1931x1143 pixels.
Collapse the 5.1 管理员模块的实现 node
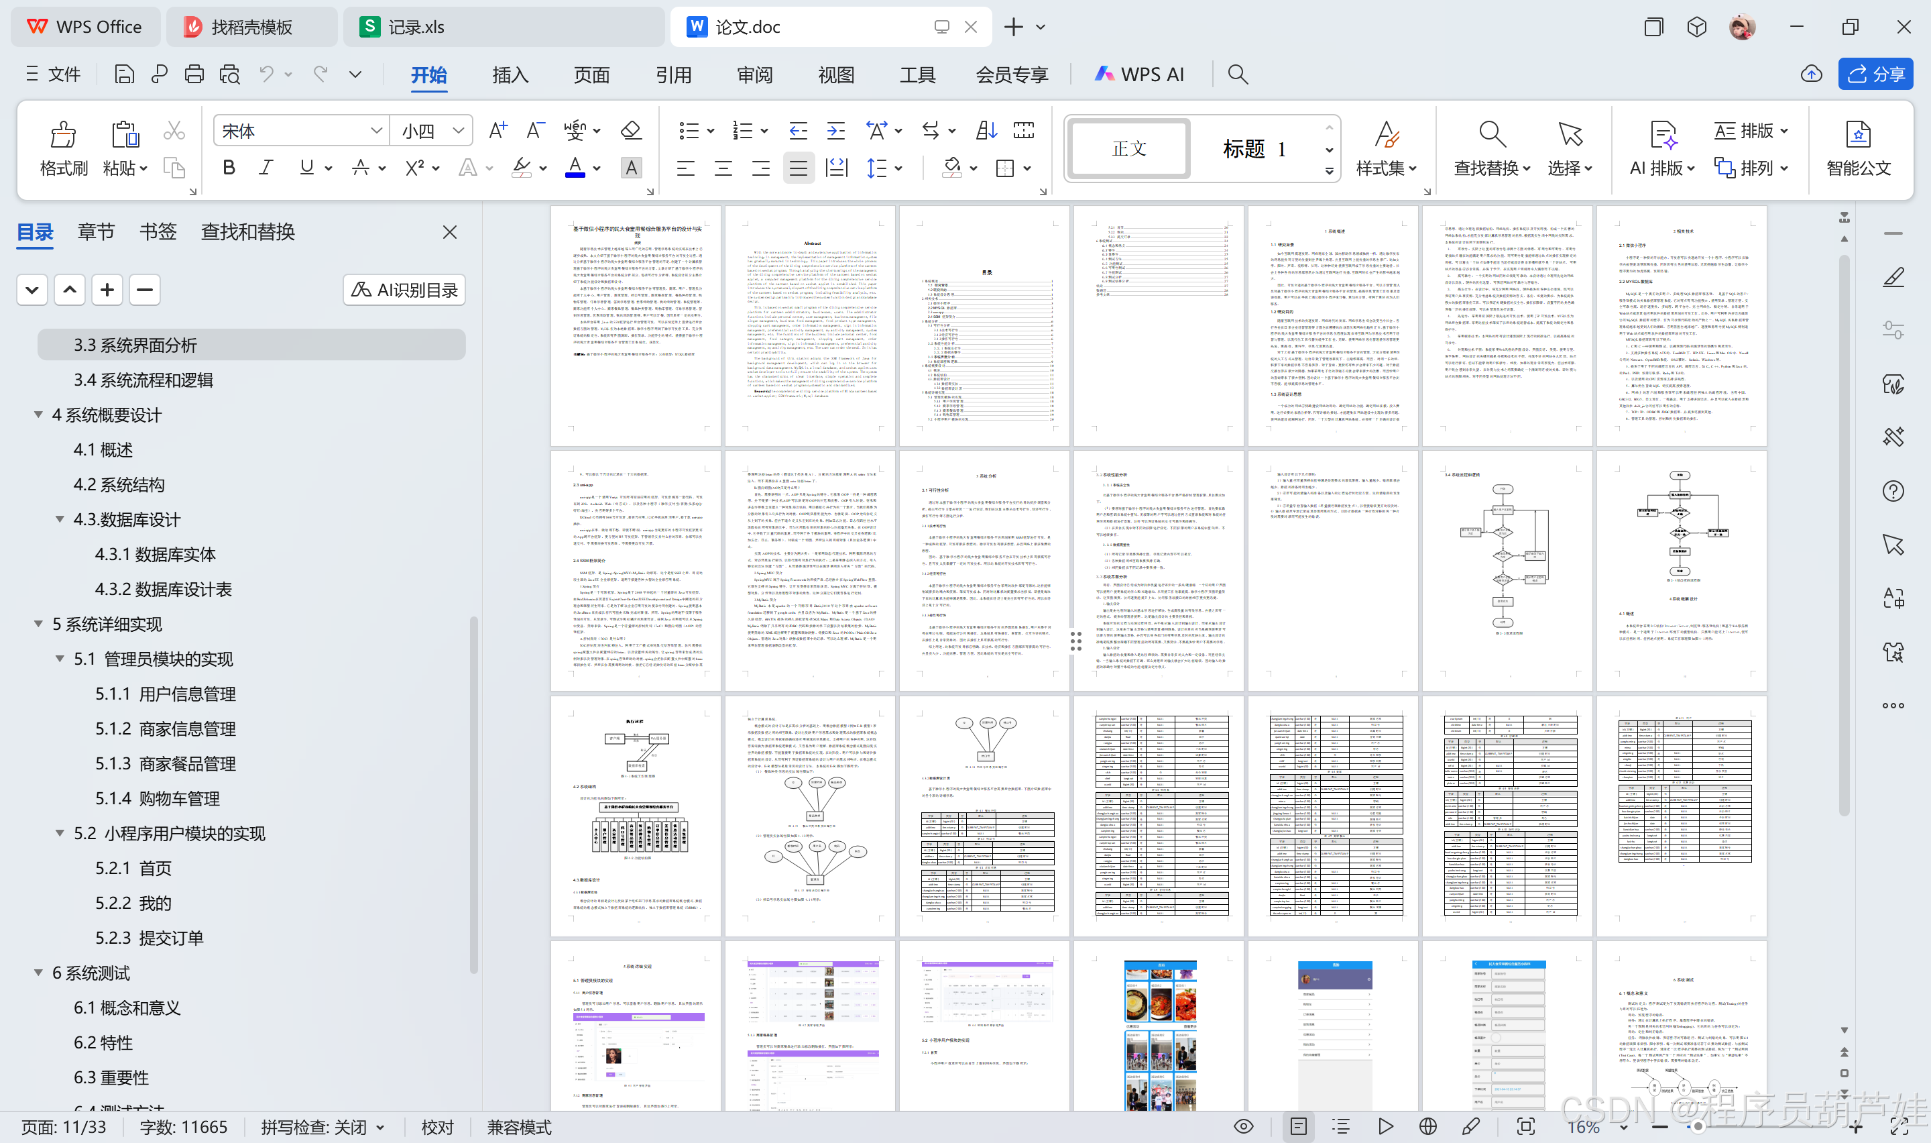pos(59,659)
